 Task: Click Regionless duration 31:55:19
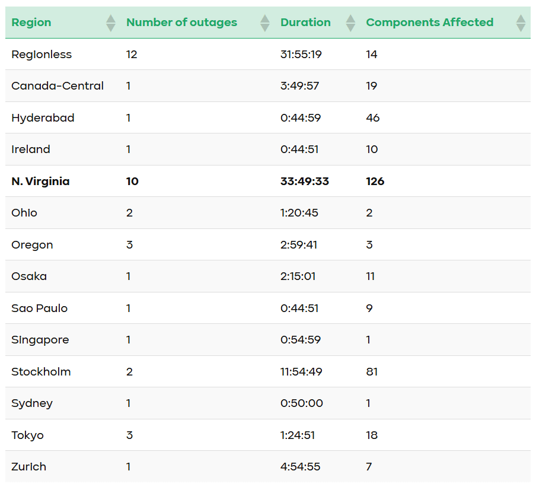tap(301, 55)
